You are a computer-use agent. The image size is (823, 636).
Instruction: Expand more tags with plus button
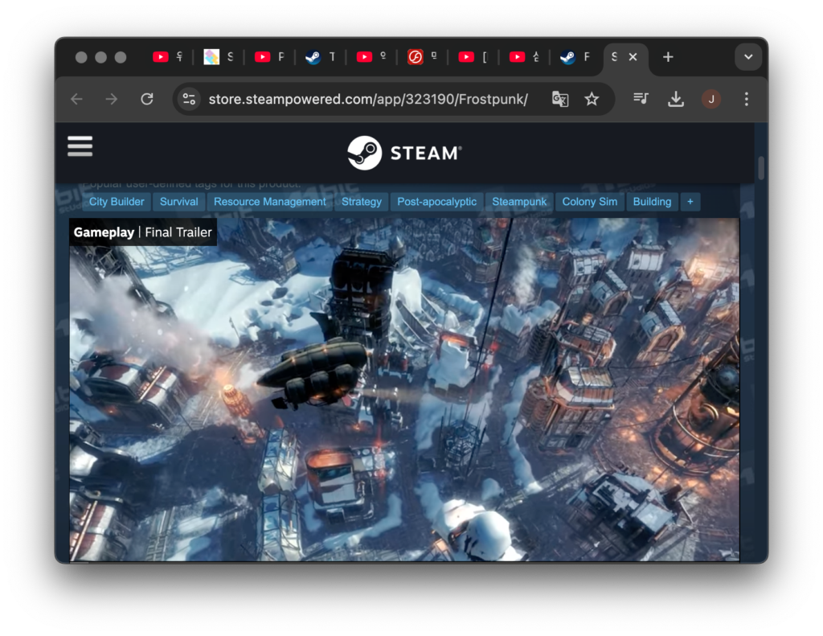pos(690,202)
